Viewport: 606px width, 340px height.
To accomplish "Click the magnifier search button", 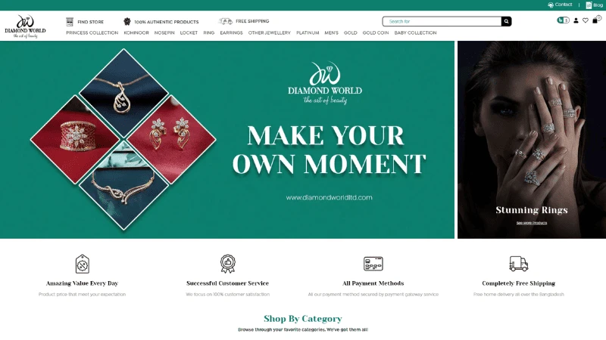I will pyautogui.click(x=506, y=22).
